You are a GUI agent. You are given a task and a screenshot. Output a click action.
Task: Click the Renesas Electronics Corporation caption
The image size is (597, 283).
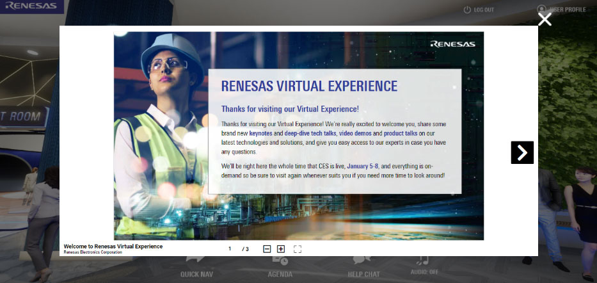[x=93, y=252]
